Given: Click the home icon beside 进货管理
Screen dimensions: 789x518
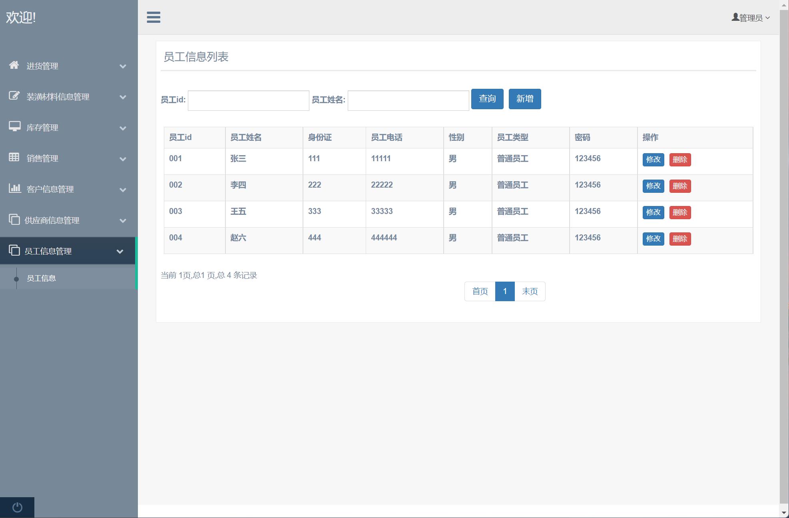Looking at the screenshot, I should click(x=14, y=65).
